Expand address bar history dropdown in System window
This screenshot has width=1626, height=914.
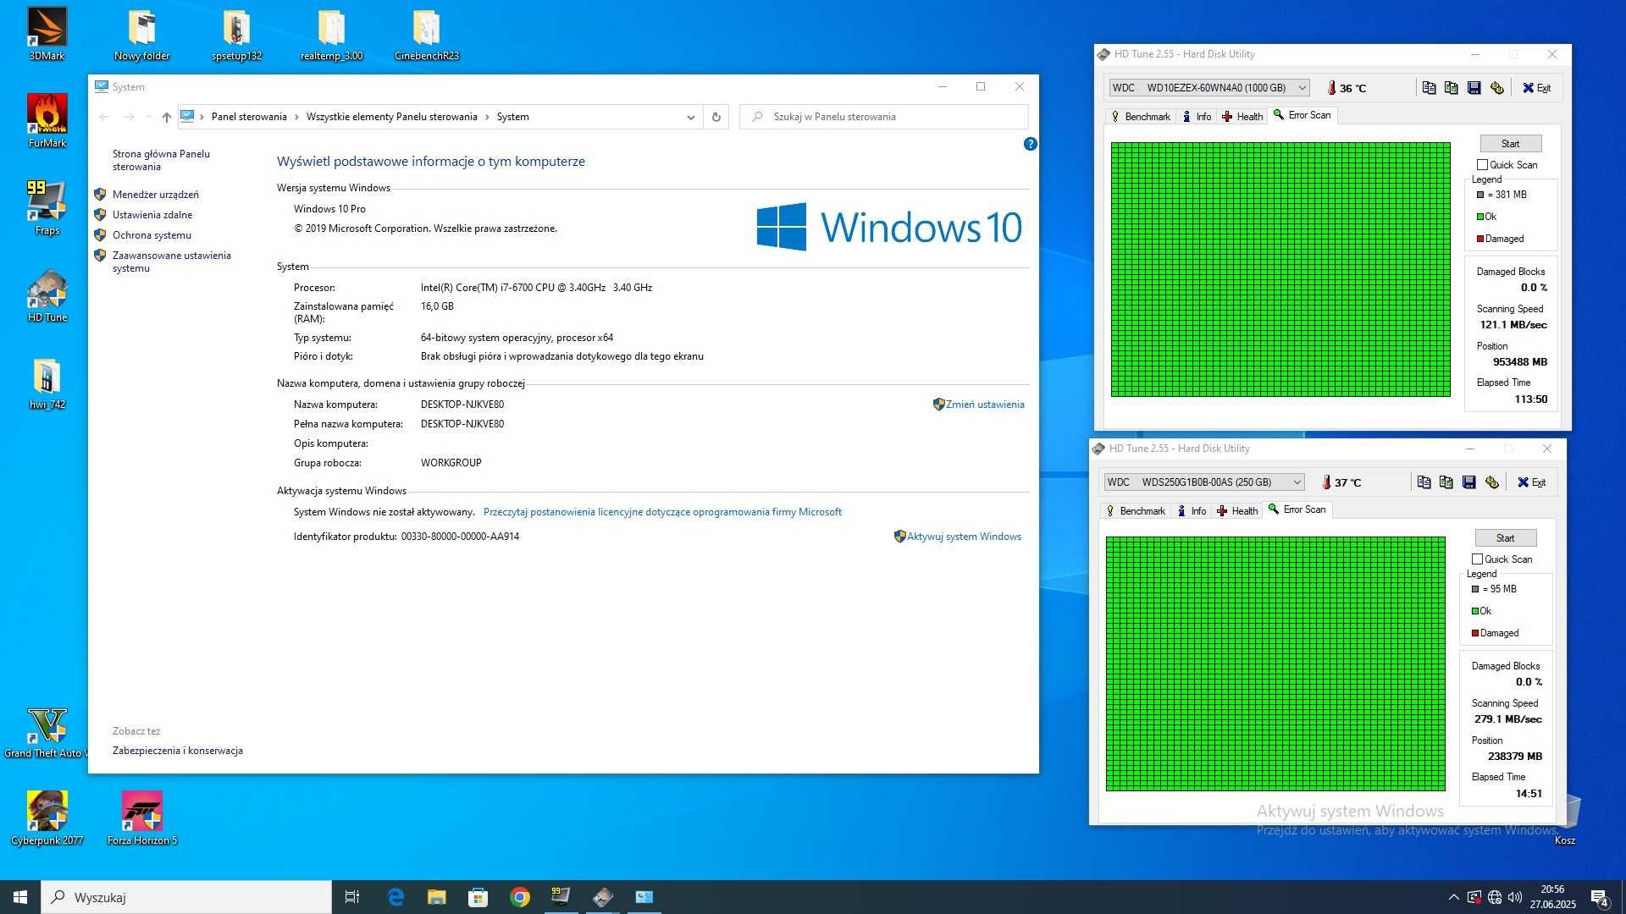[x=690, y=117]
